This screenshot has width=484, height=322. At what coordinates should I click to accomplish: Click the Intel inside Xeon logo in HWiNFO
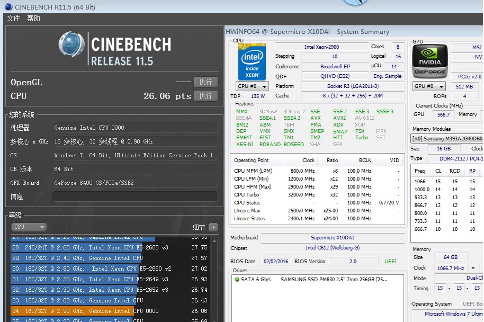pos(252,62)
